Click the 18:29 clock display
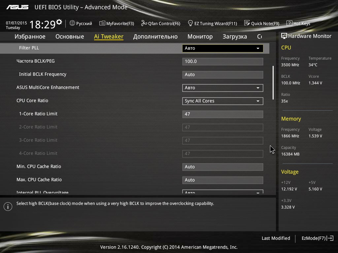 point(43,24)
